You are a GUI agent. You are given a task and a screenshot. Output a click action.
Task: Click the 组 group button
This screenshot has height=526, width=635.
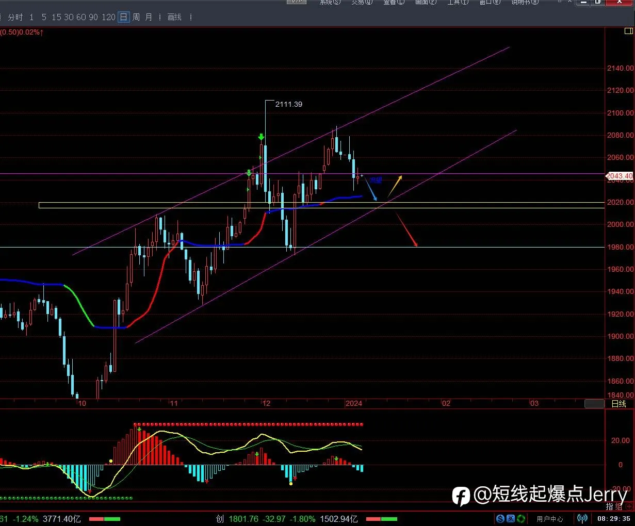point(619,507)
